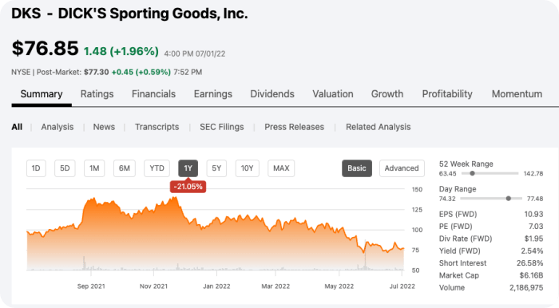The image size is (559, 308).
Task: Set chart range to 6M
Action: tap(124, 168)
